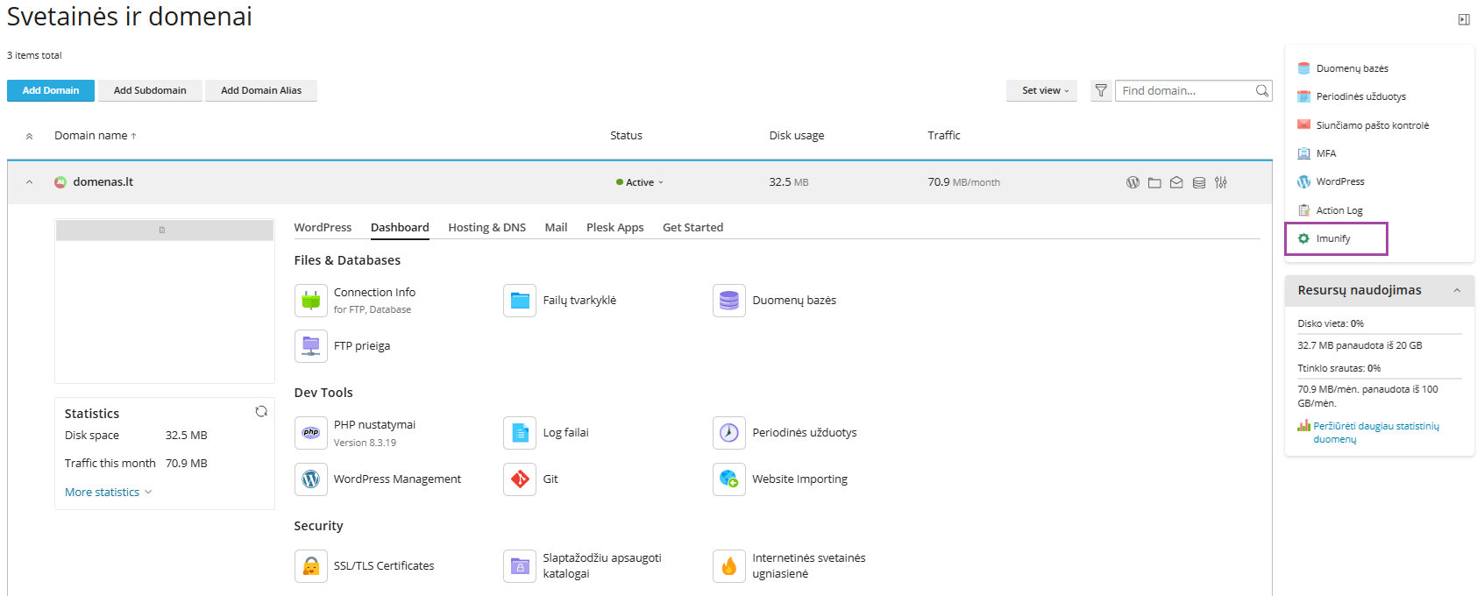Viewport: 1484px width, 596px height.
Task: Open Internetinės svetainės ugniasienė flame icon
Action: [729, 566]
